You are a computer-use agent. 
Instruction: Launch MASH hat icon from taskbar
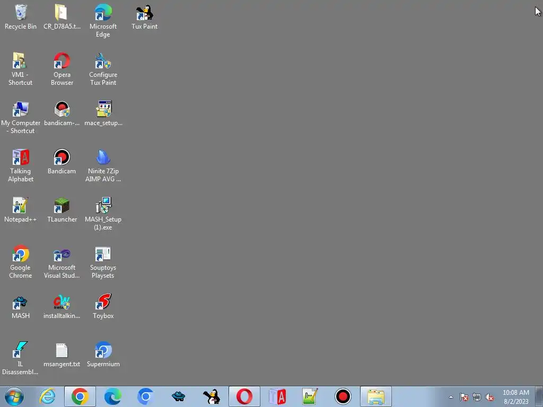(x=178, y=396)
